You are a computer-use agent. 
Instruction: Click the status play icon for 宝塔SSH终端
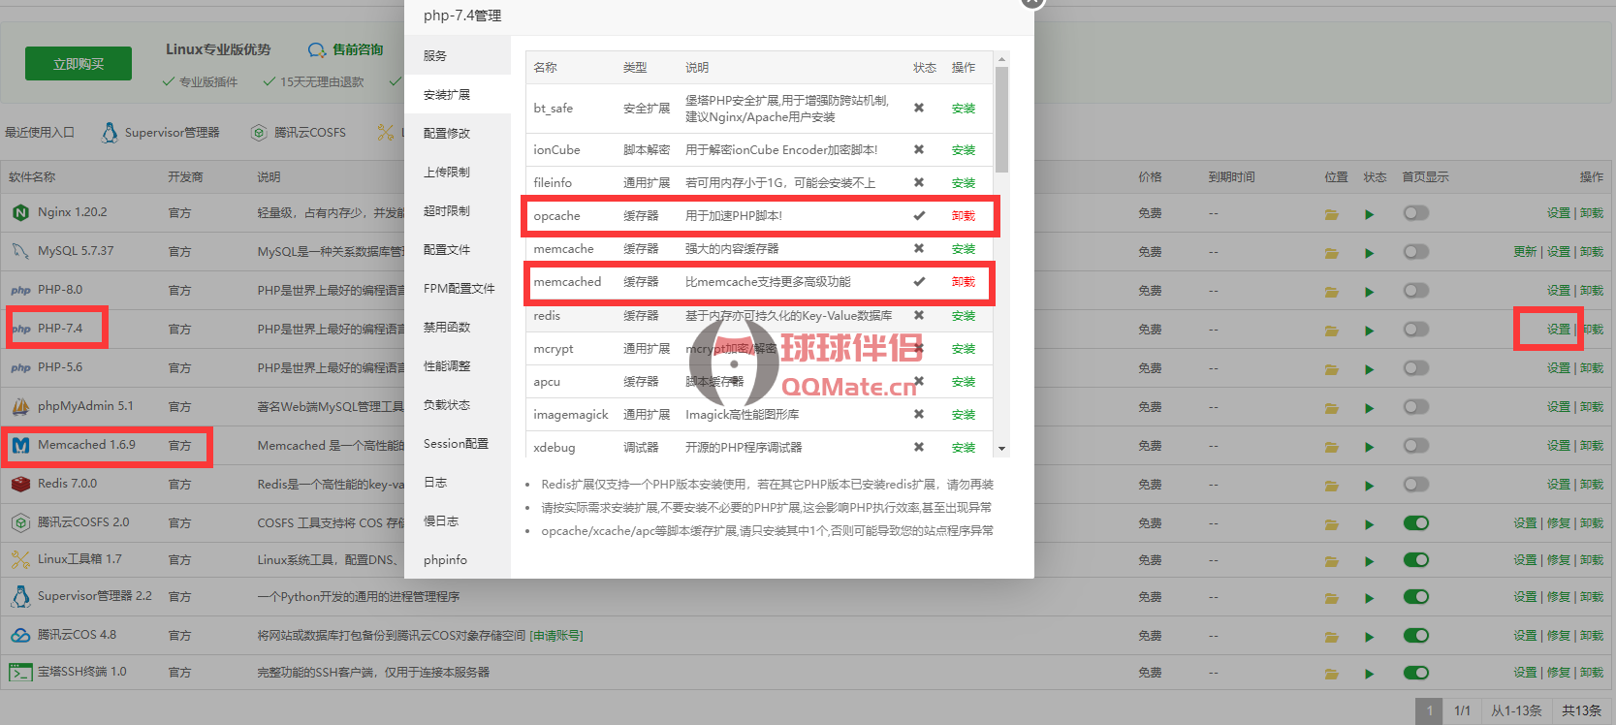(1370, 674)
